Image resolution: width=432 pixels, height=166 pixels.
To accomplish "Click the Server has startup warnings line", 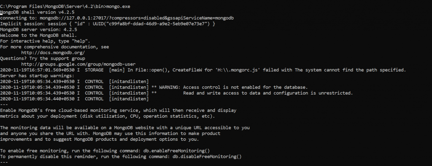I will (37, 76).
